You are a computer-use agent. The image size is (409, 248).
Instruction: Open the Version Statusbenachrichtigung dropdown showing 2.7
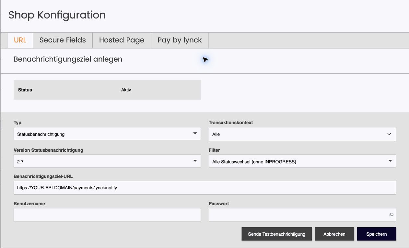point(107,161)
